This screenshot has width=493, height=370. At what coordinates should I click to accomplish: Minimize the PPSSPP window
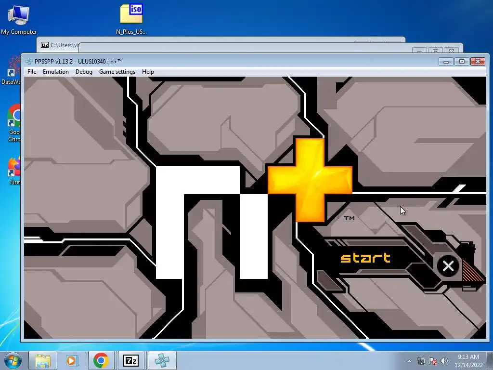446,61
